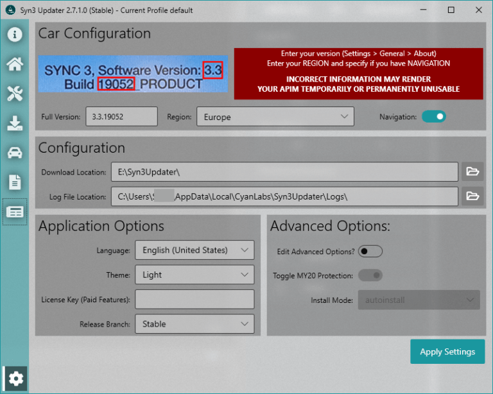Toggle MY20 Protection switch

pos(370,275)
